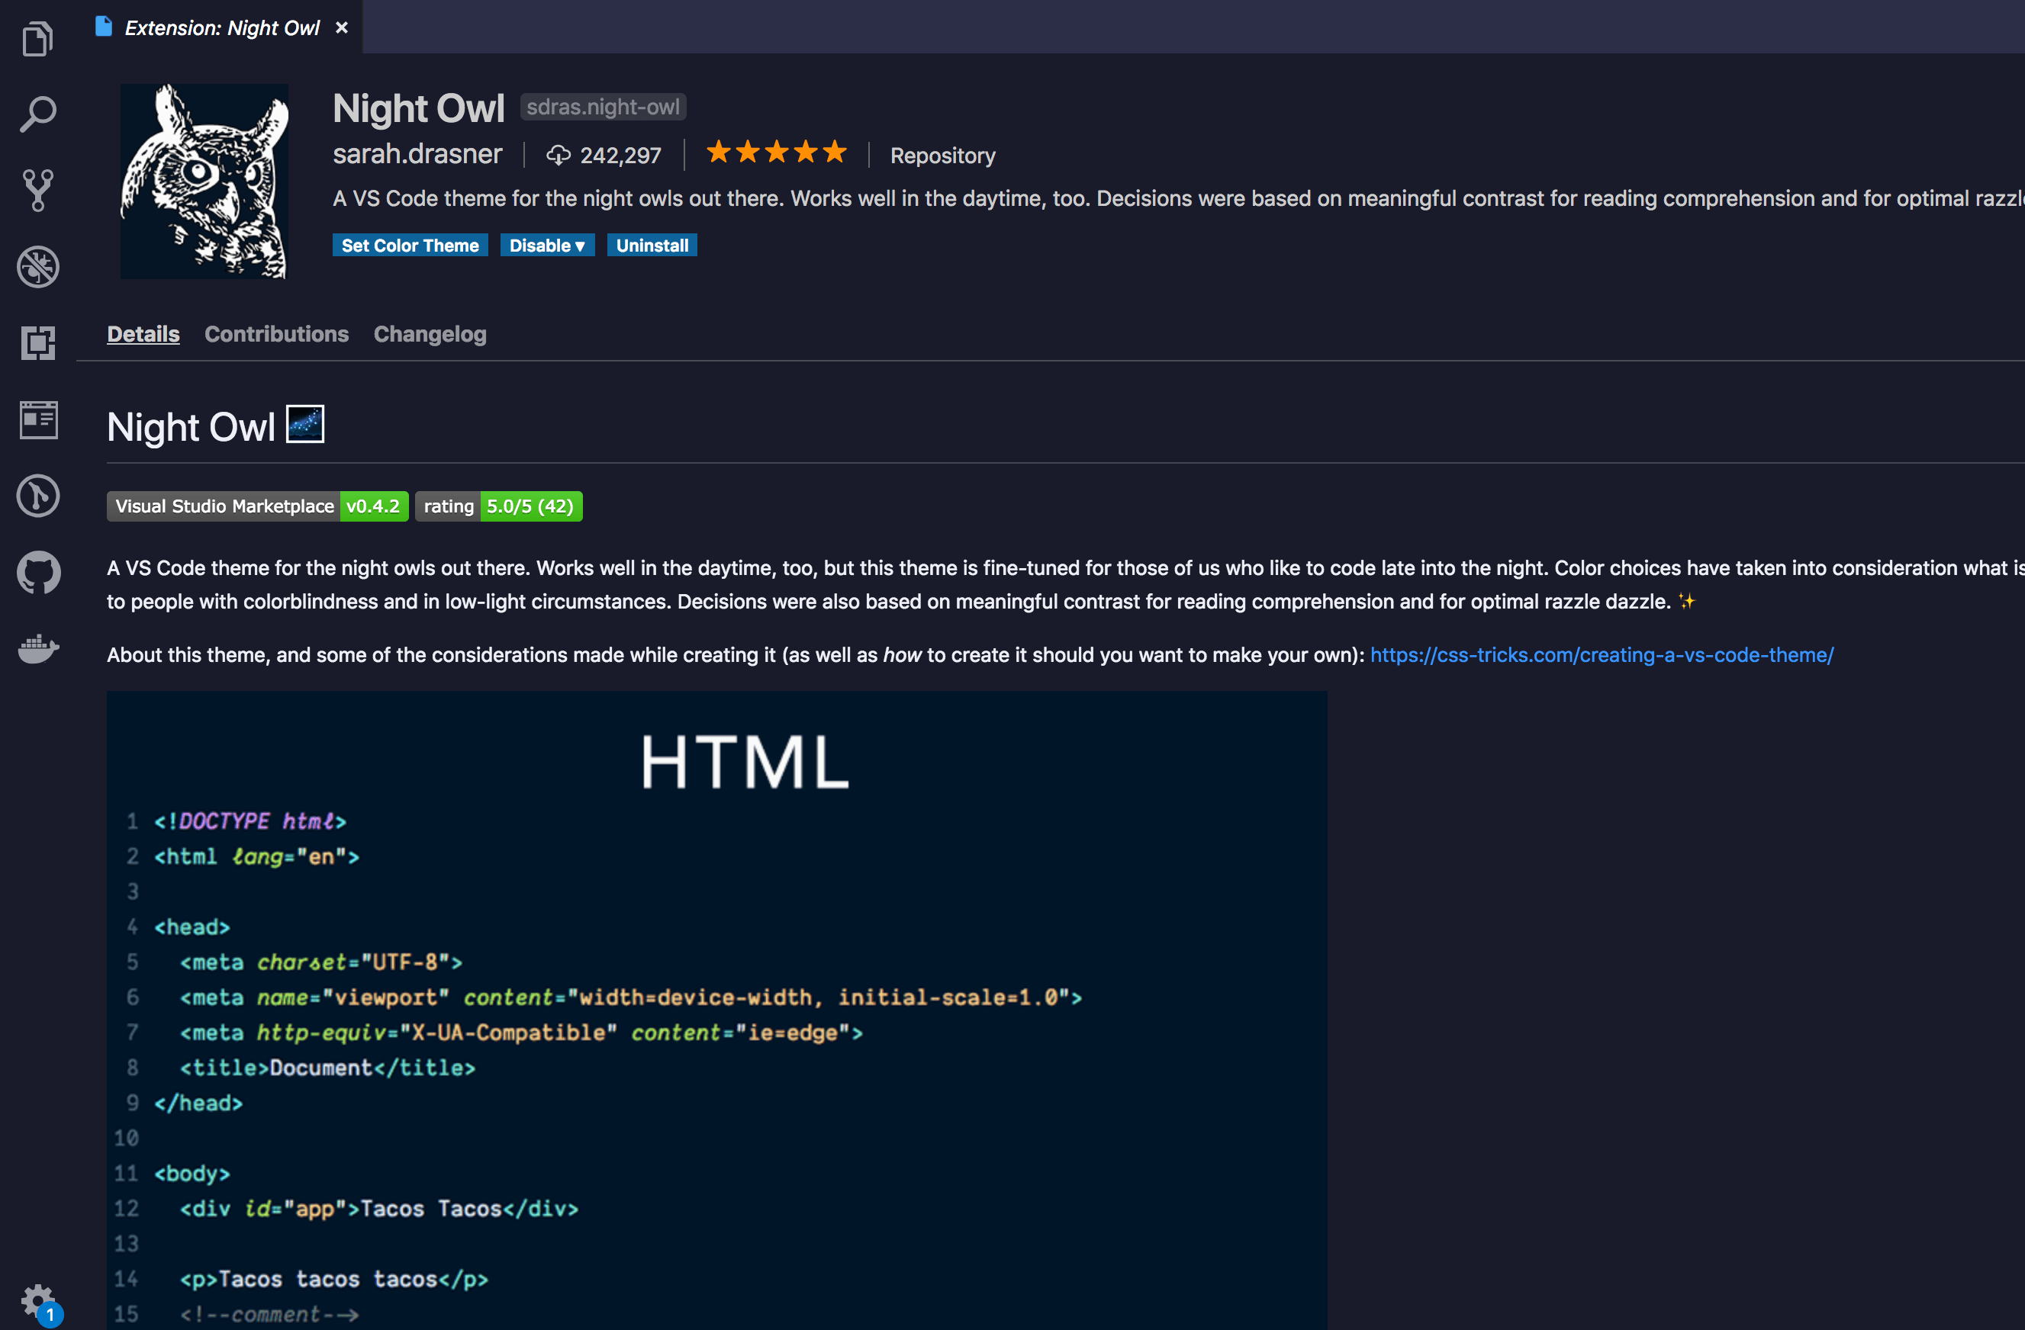Switch to the Changelog tab

(430, 333)
